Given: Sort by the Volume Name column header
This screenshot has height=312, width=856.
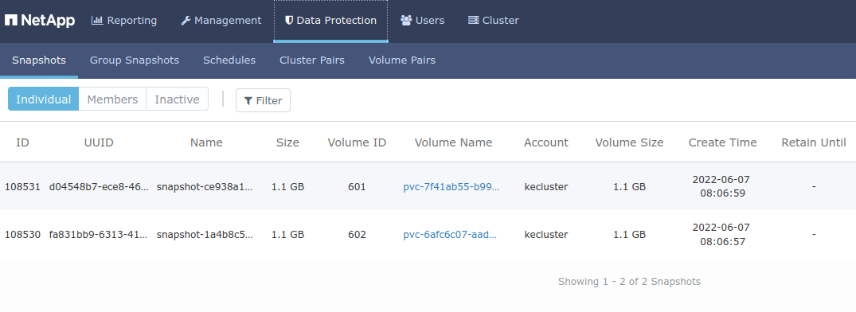Looking at the screenshot, I should 453,142.
